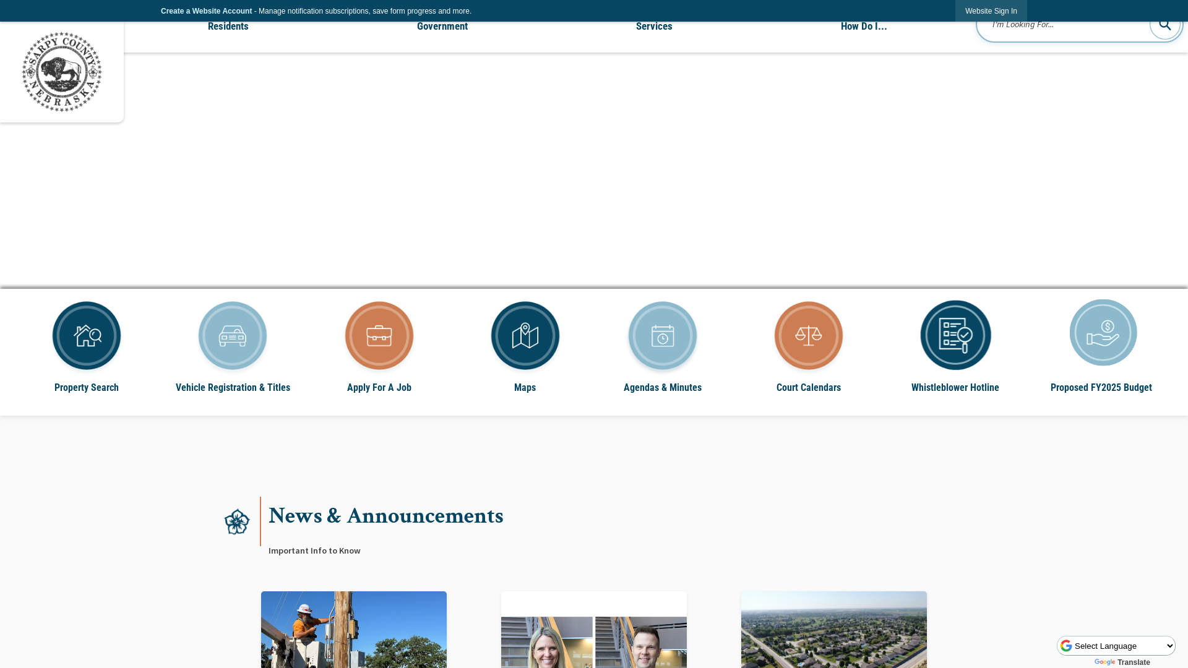This screenshot has height=668, width=1188.
Task: Click Create a Website Account link
Action: point(206,11)
